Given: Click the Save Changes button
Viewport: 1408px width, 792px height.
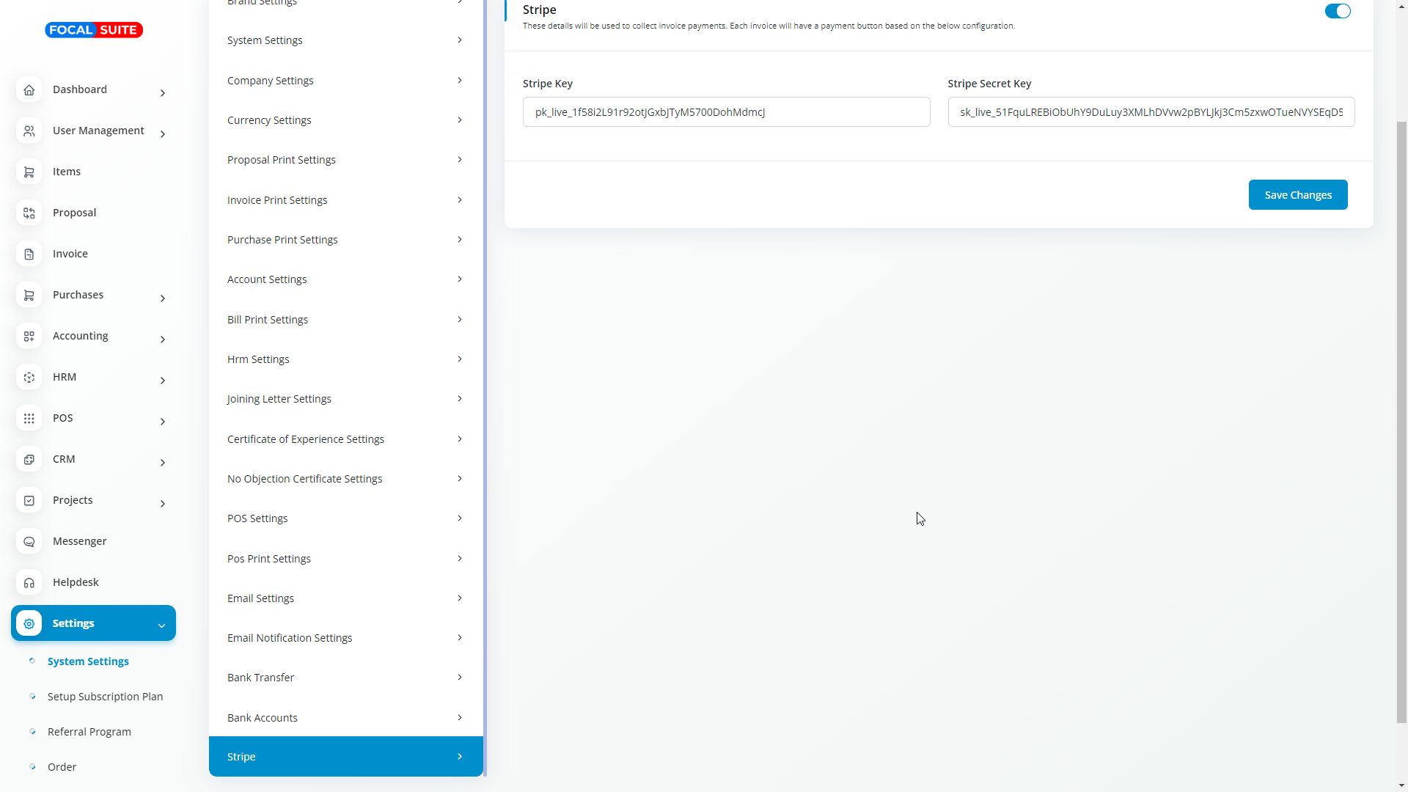Looking at the screenshot, I should pos(1297,195).
